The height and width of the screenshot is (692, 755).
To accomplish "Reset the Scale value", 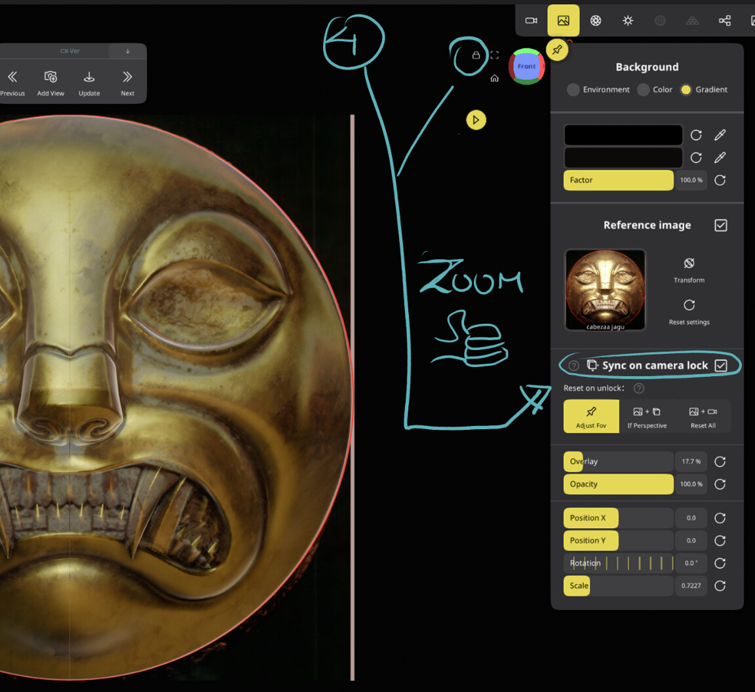I will point(720,586).
